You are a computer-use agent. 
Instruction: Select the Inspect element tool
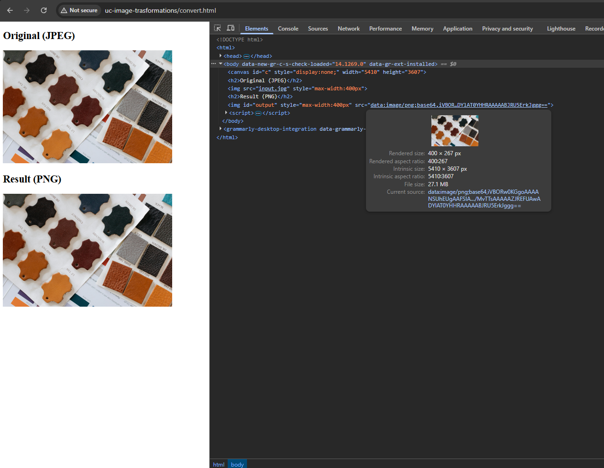[x=217, y=28]
